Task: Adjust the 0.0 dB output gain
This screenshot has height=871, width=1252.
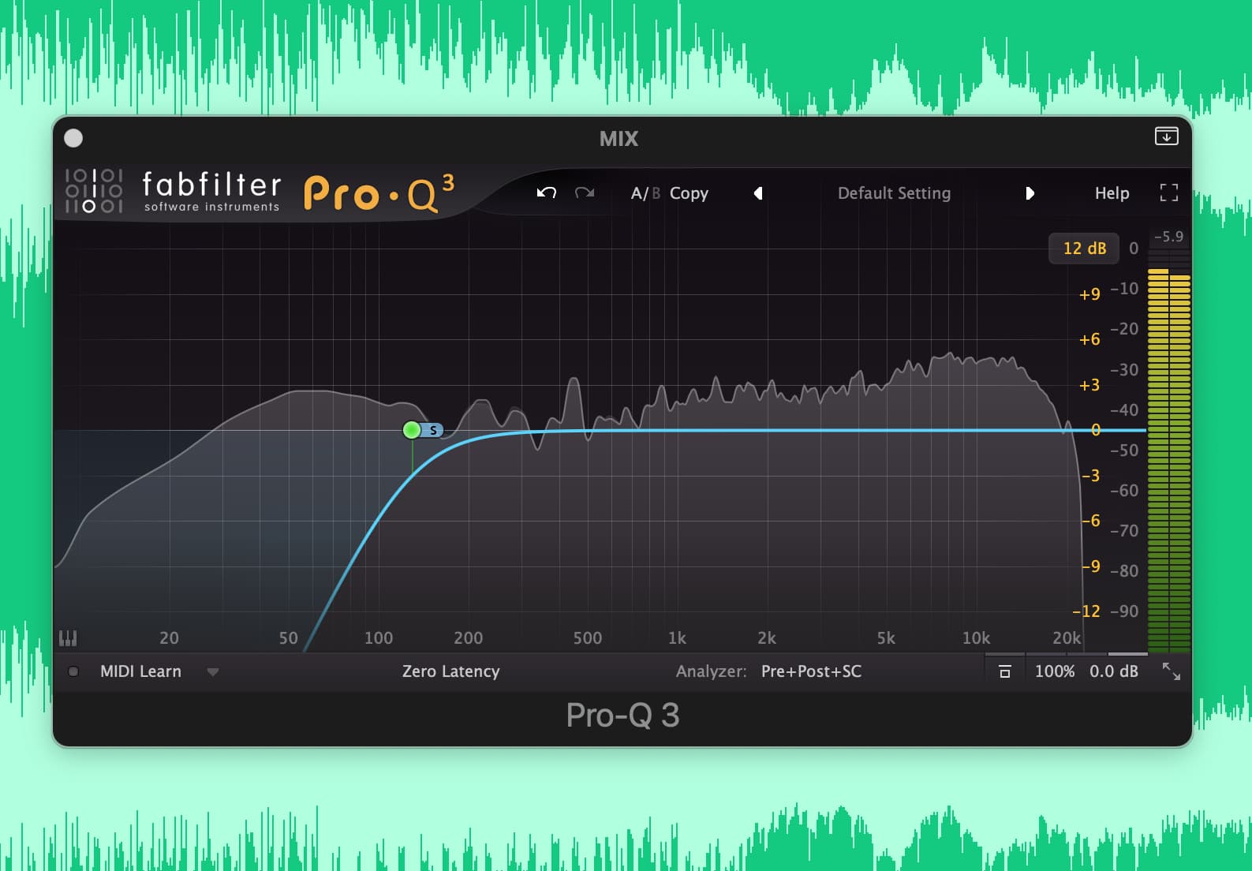Action: [1114, 671]
